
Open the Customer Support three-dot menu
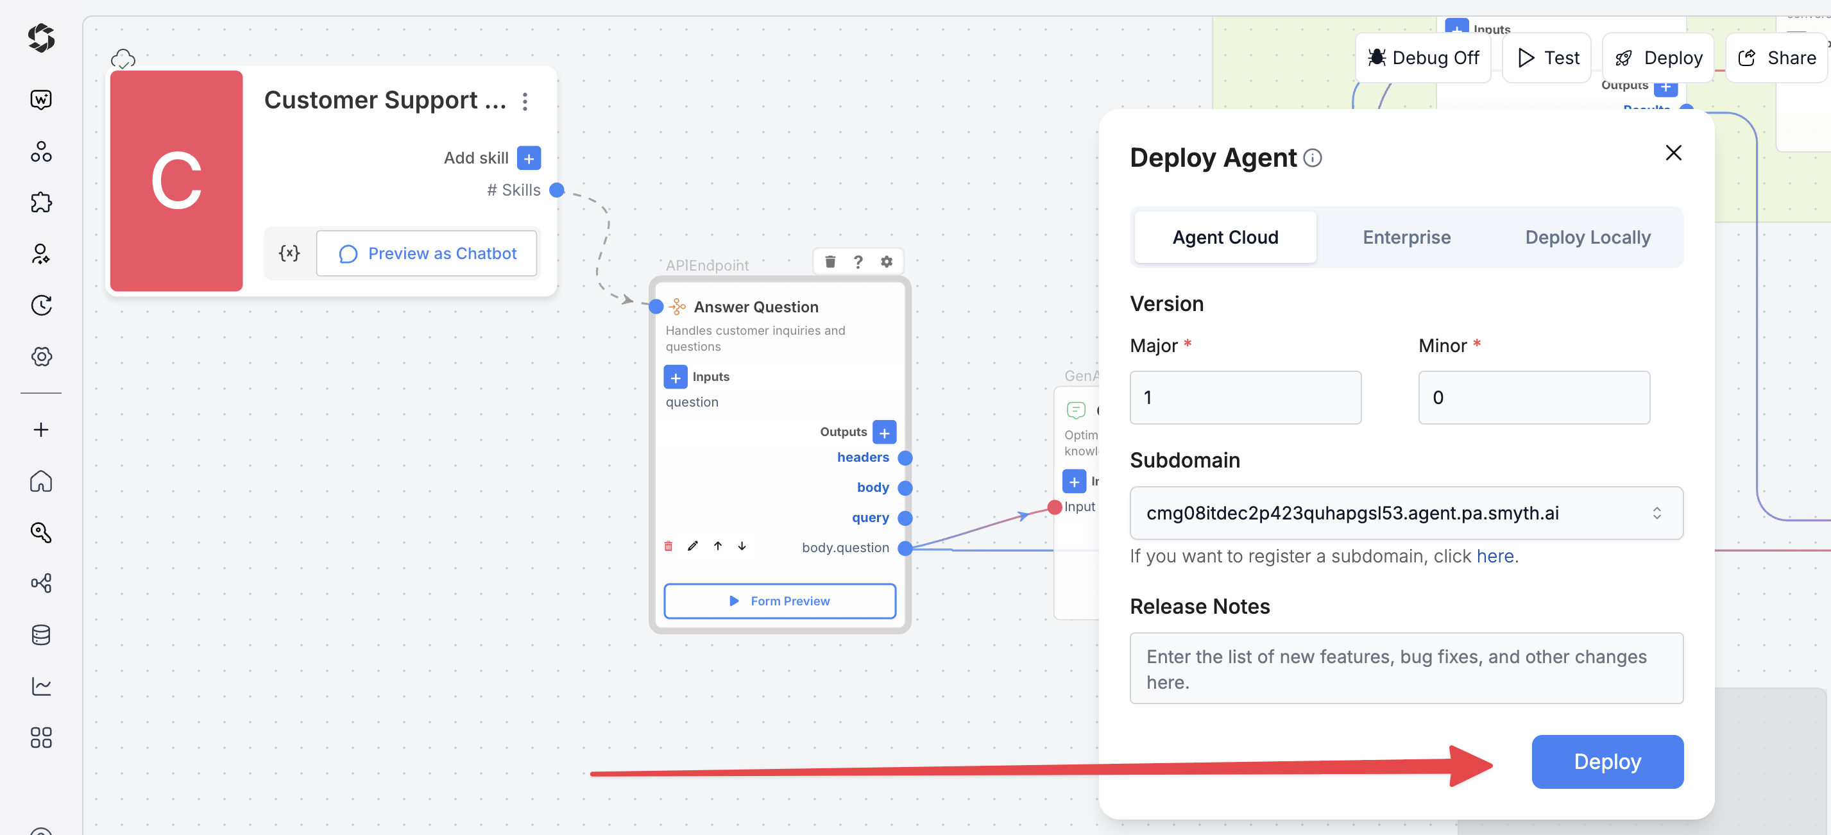pos(525,101)
